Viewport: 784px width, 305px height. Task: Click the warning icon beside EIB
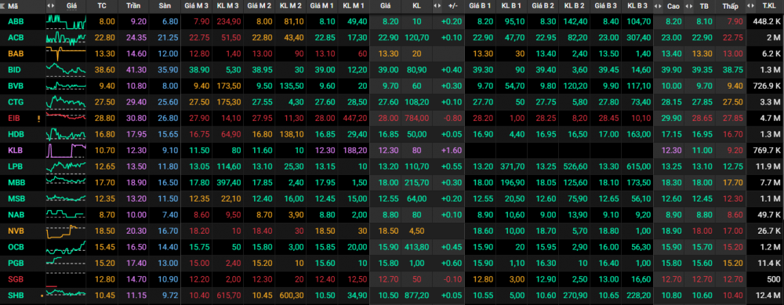[x=38, y=119]
